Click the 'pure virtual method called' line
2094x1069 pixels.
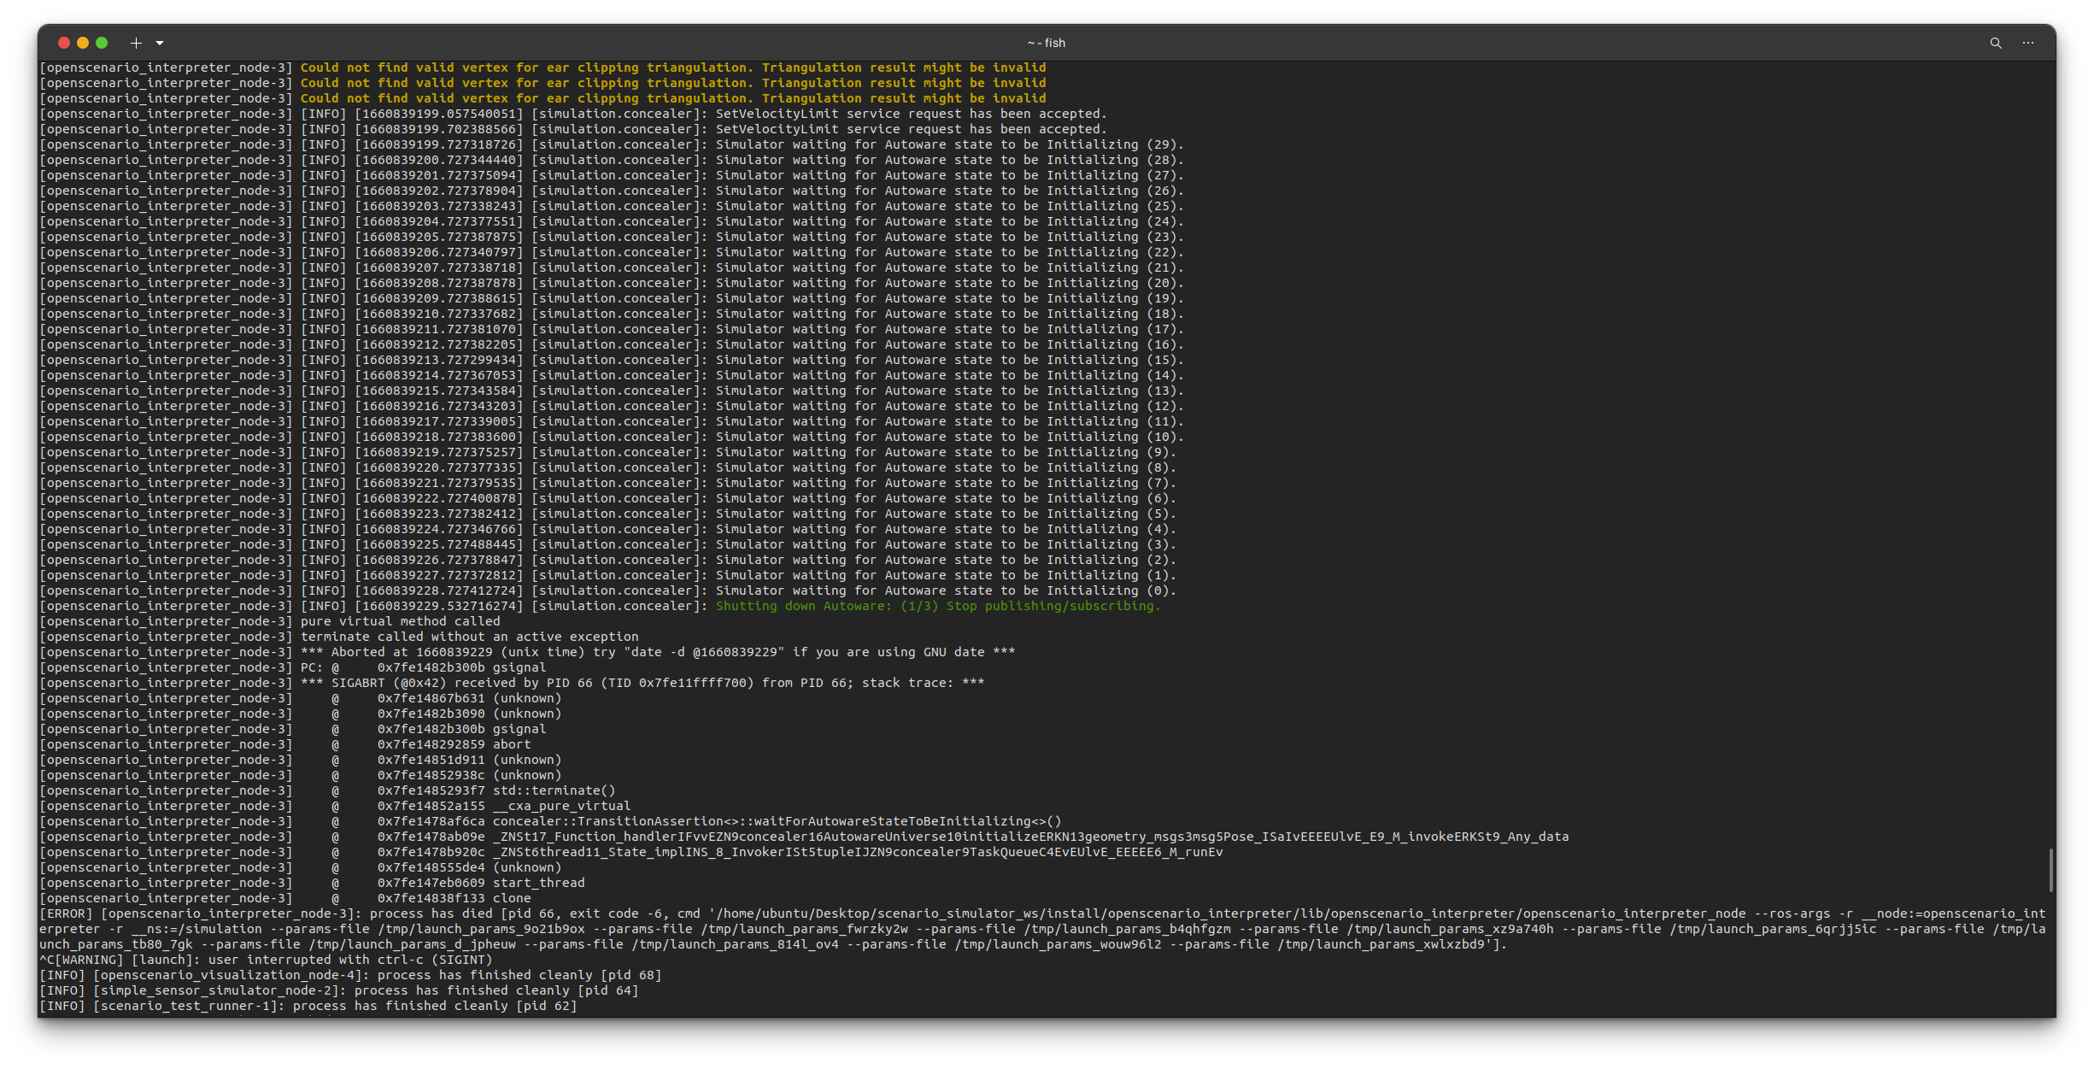(400, 621)
